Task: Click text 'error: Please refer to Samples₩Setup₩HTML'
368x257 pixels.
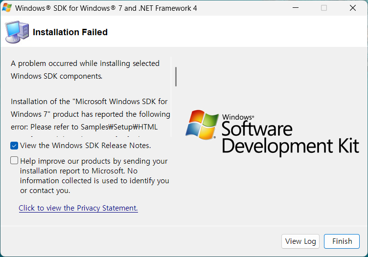Action: [84, 127]
